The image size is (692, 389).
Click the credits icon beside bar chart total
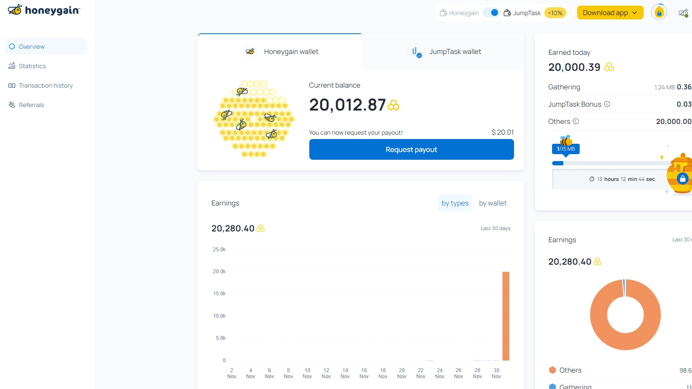260,228
